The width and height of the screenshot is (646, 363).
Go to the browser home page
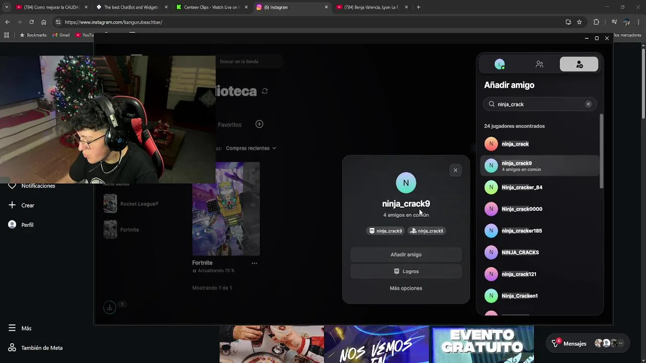pyautogui.click(x=43, y=22)
